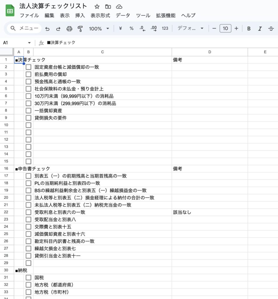
Task: Apply percent format
Action: [x=132, y=29]
